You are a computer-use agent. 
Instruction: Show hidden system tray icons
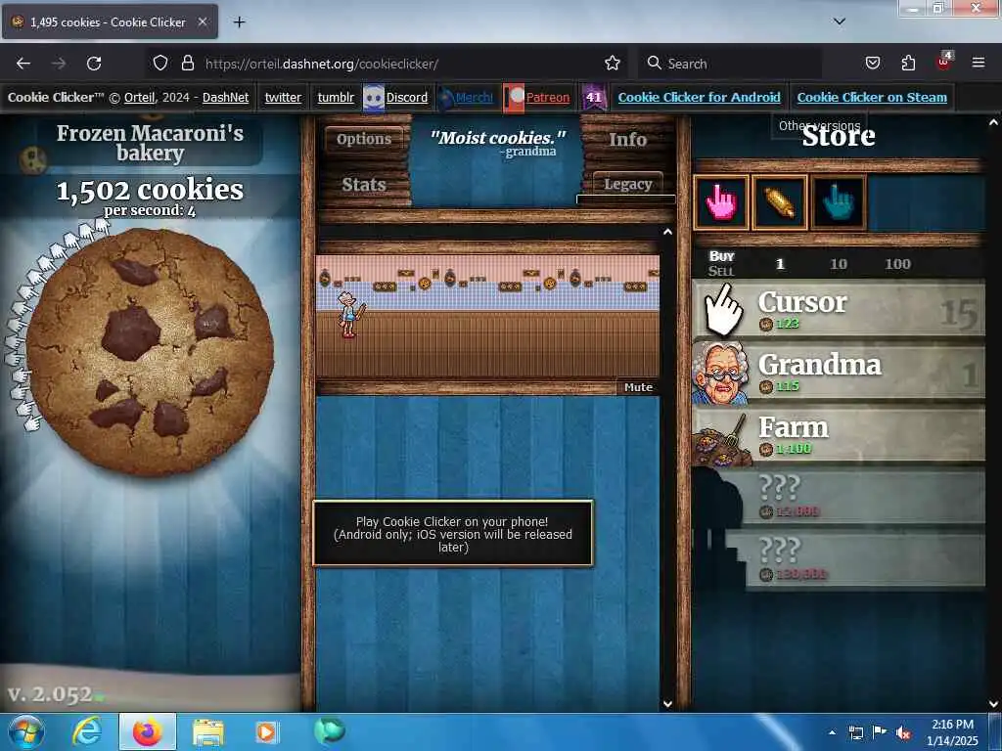tap(832, 732)
